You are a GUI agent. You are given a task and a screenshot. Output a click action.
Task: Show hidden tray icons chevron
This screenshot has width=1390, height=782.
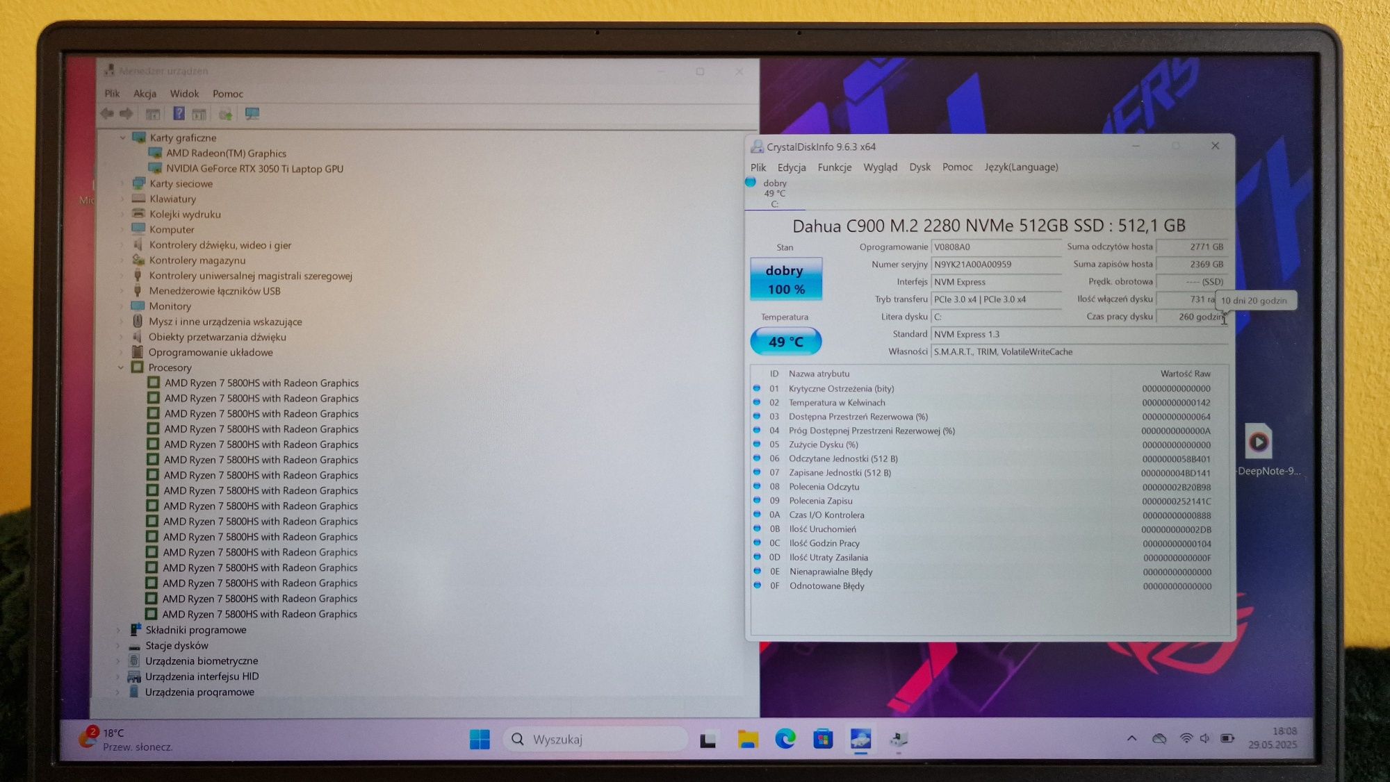1131,739
